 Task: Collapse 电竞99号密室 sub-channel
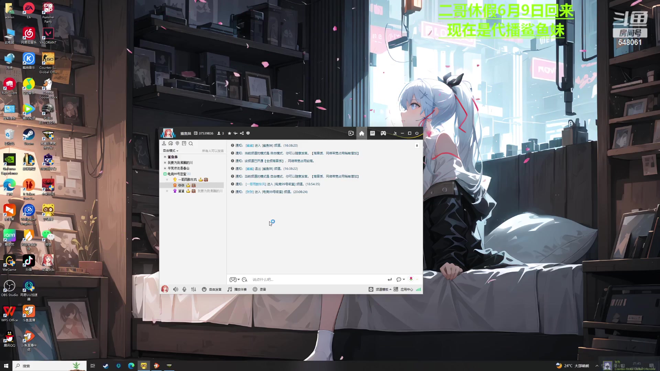165,174
